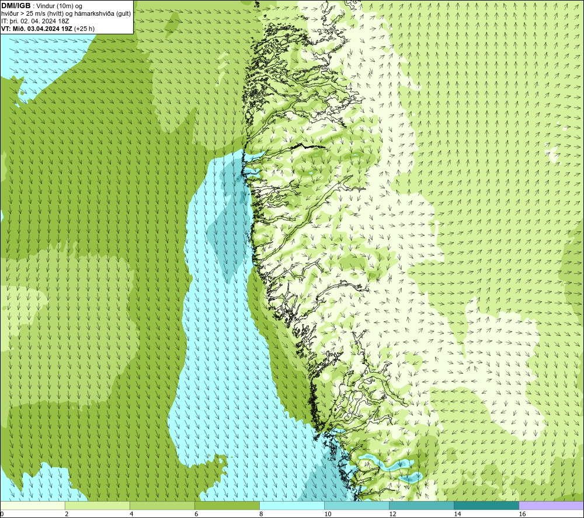This screenshot has width=584, height=518.
Task: Click the legend scale label "6"
Action: [196, 514]
